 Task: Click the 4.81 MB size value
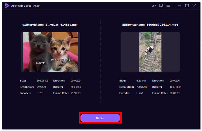tap(141, 80)
